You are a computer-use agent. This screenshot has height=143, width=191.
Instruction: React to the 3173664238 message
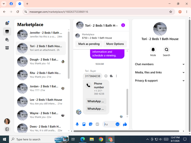coord(106,76)
